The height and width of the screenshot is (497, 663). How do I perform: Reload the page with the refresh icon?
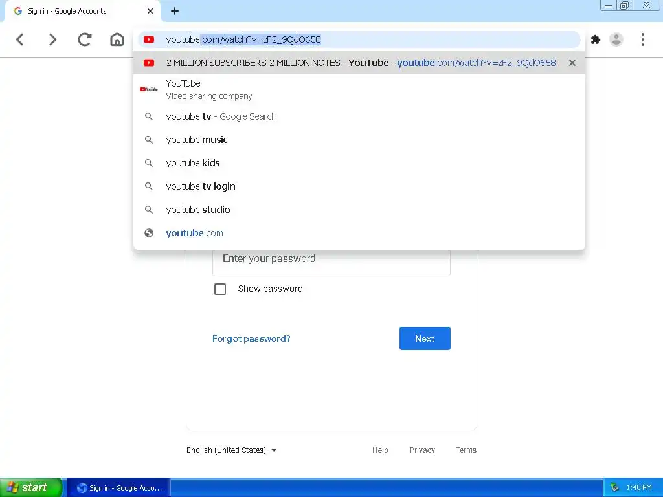[x=85, y=39]
